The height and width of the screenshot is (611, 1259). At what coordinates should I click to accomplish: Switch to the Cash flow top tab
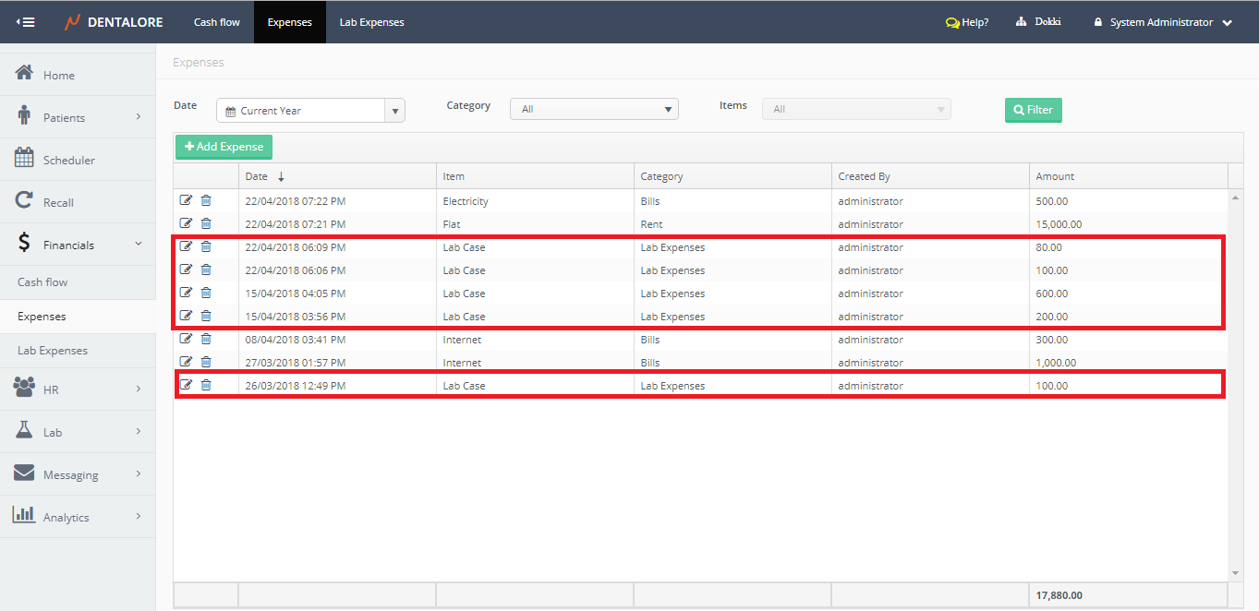[217, 22]
